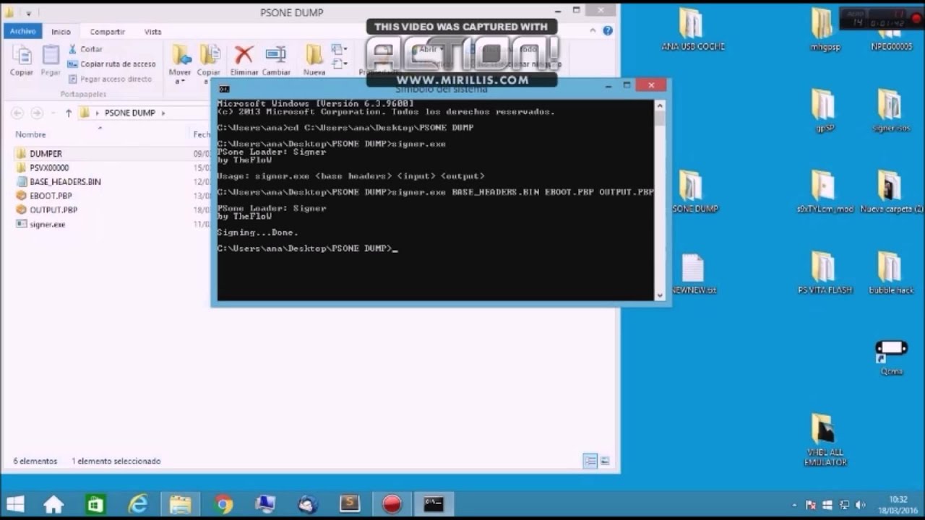Open the Mover a dropdown
Screen dimensions: 925x520
click(180, 62)
